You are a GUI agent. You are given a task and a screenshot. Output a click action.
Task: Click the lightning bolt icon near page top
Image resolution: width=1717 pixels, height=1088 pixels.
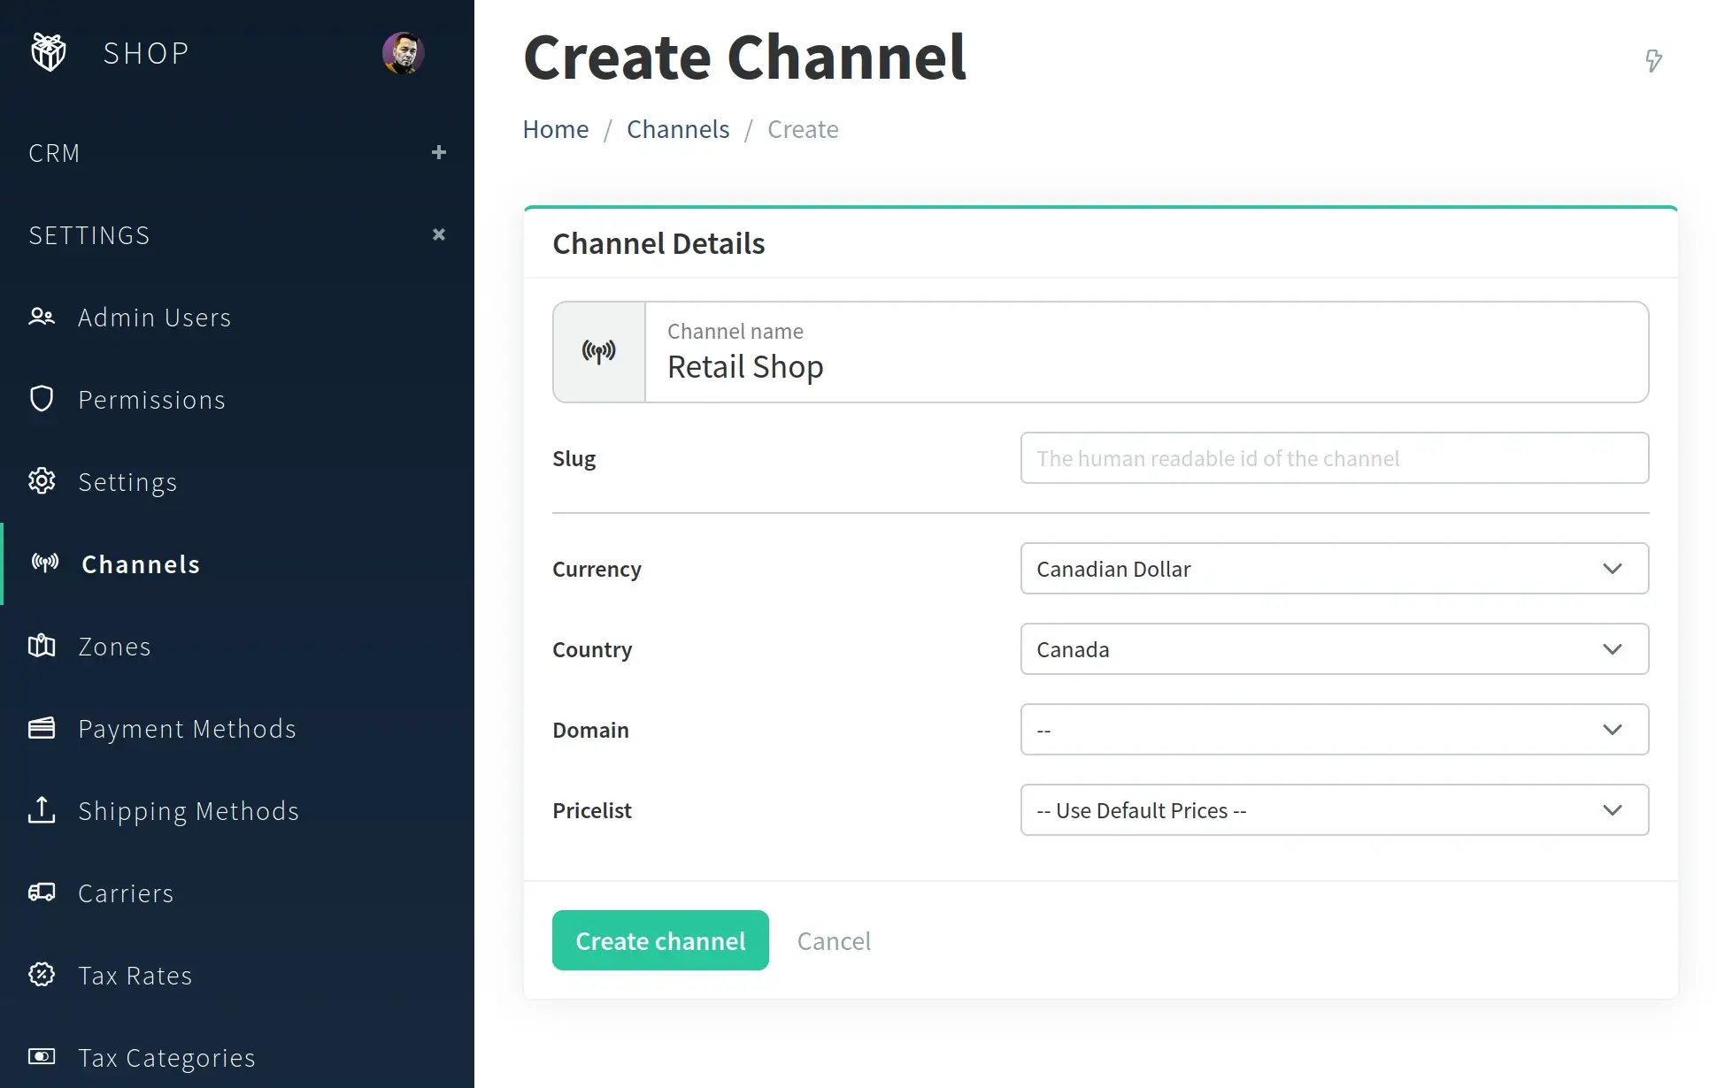pos(1655,60)
